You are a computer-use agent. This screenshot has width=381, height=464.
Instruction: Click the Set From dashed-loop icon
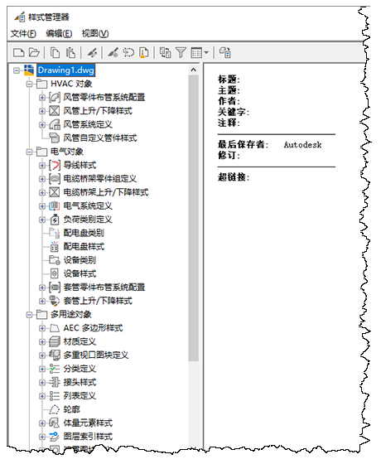[x=128, y=53]
